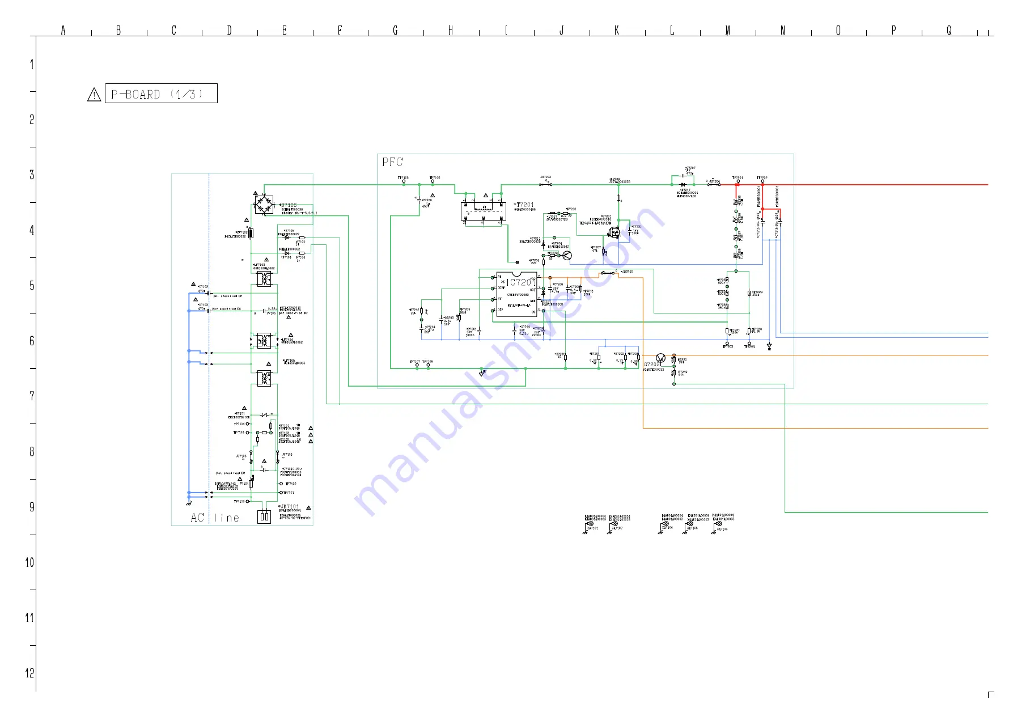Click column header letter M
This screenshot has width=1013, height=716.
(727, 30)
